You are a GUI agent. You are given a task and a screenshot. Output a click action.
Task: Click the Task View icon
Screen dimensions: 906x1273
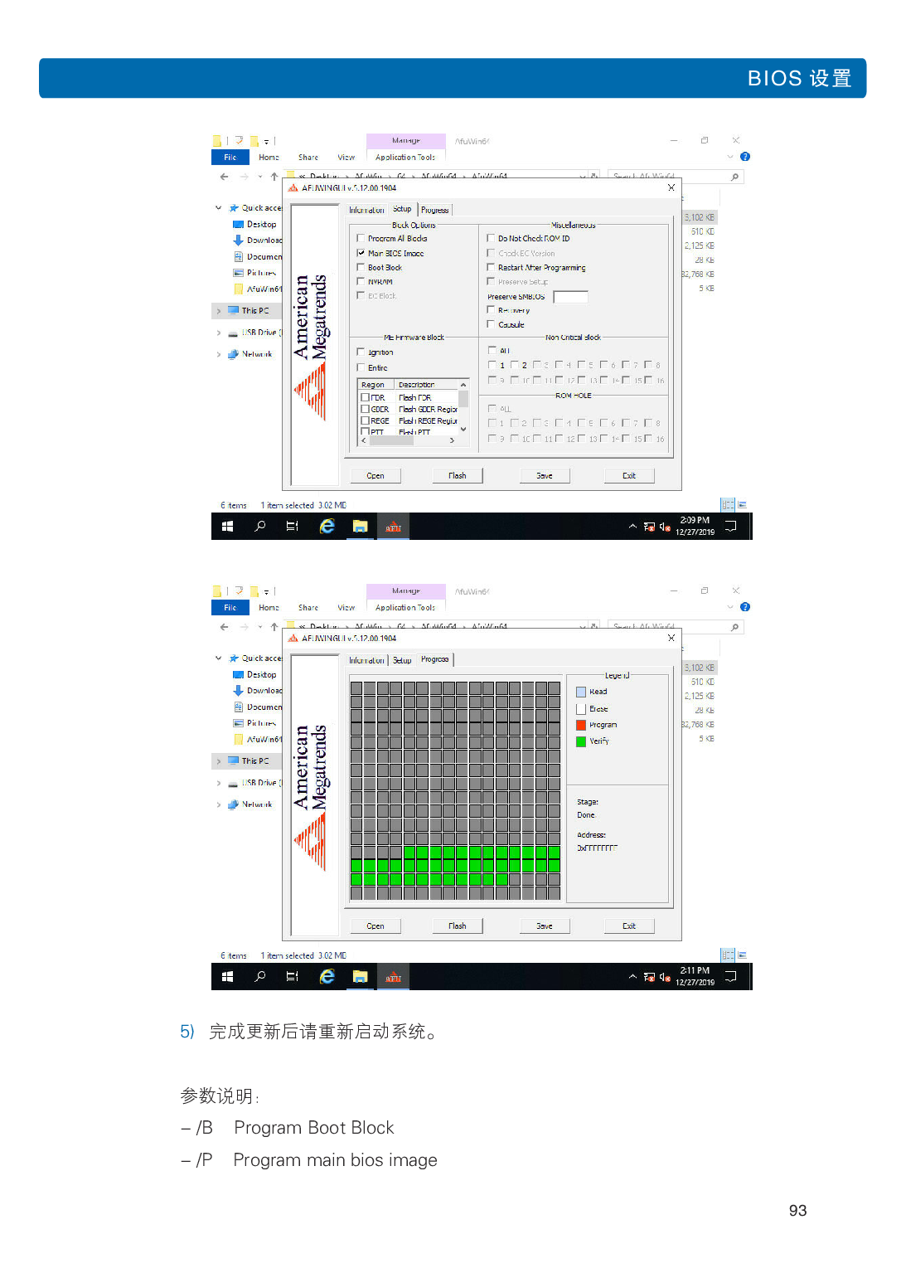point(291,526)
